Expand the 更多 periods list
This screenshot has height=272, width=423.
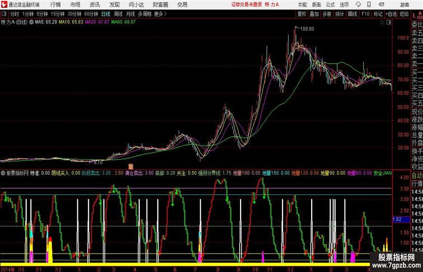(x=160, y=14)
